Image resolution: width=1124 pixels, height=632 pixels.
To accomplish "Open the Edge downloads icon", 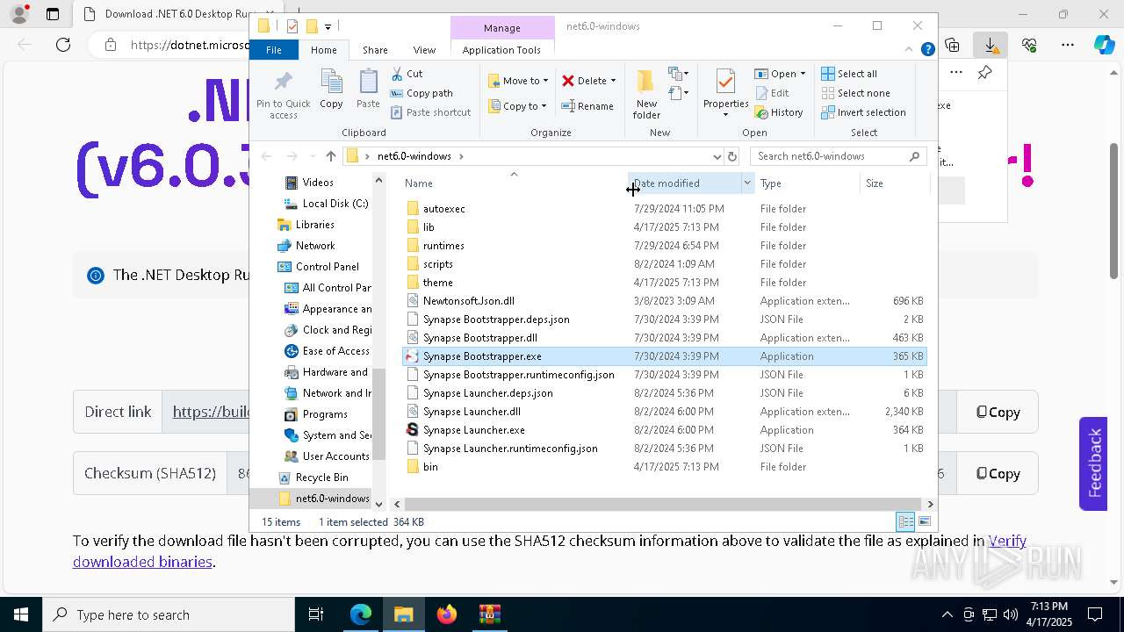I will 991,45.
